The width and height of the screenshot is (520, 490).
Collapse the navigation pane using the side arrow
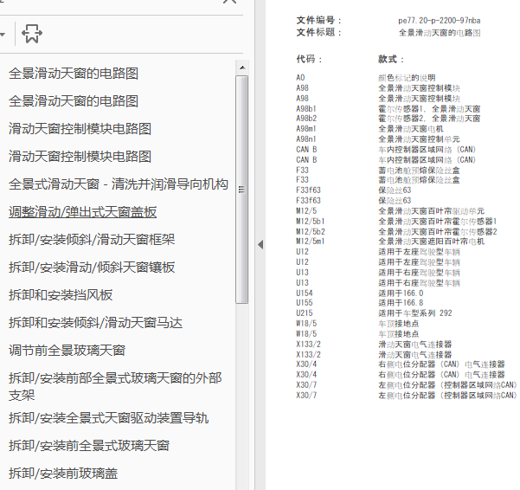tap(260, 244)
